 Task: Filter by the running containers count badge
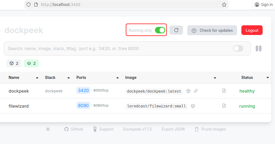click(x=31, y=64)
